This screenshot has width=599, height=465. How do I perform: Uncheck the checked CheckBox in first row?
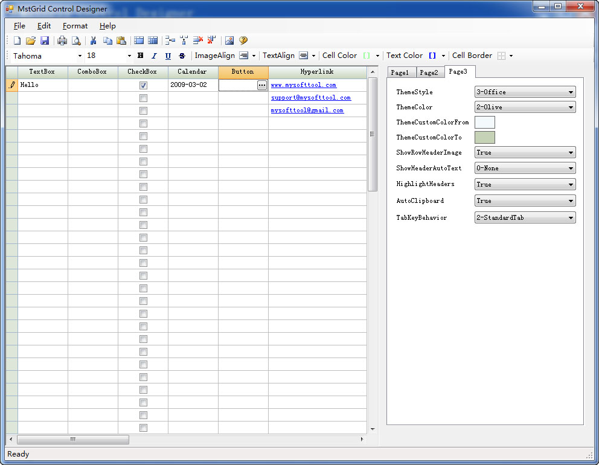point(143,85)
